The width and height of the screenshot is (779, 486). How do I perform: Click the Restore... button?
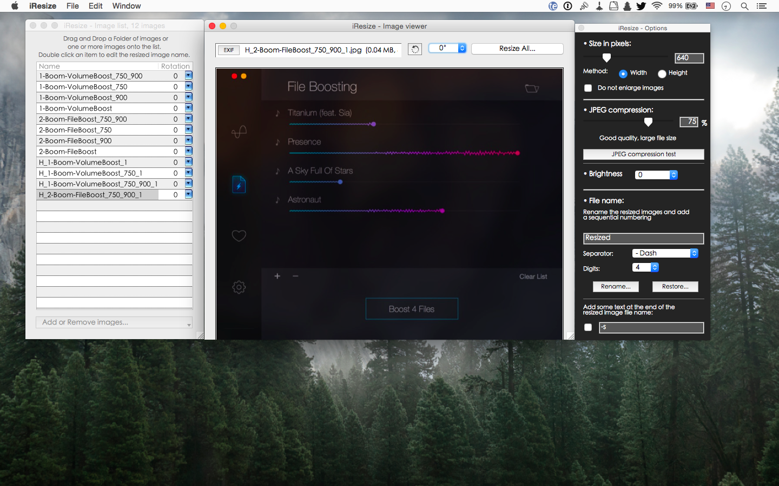675,287
